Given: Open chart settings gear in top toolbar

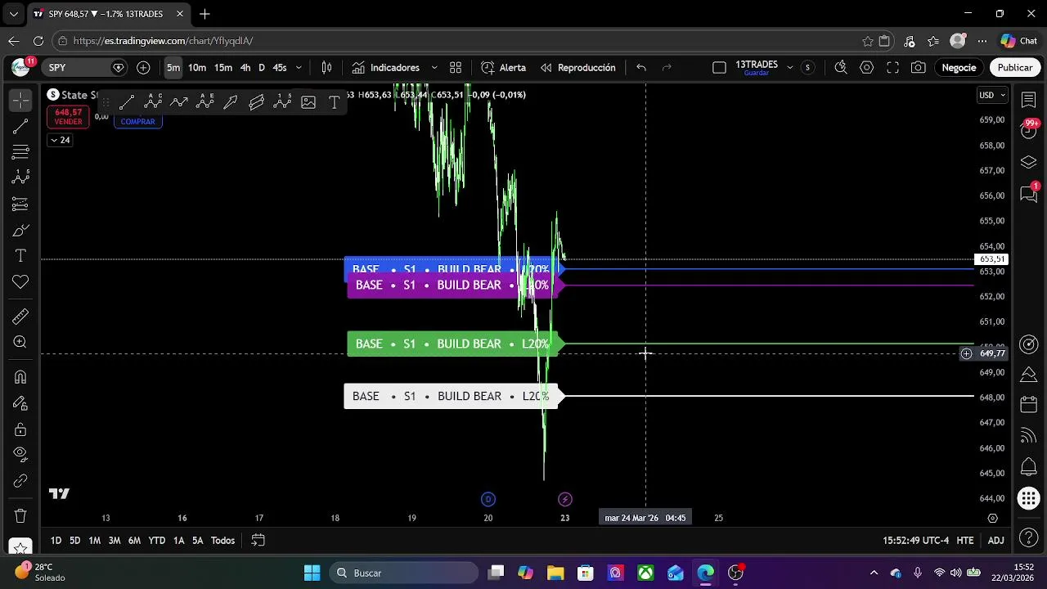Looking at the screenshot, I should tap(866, 68).
